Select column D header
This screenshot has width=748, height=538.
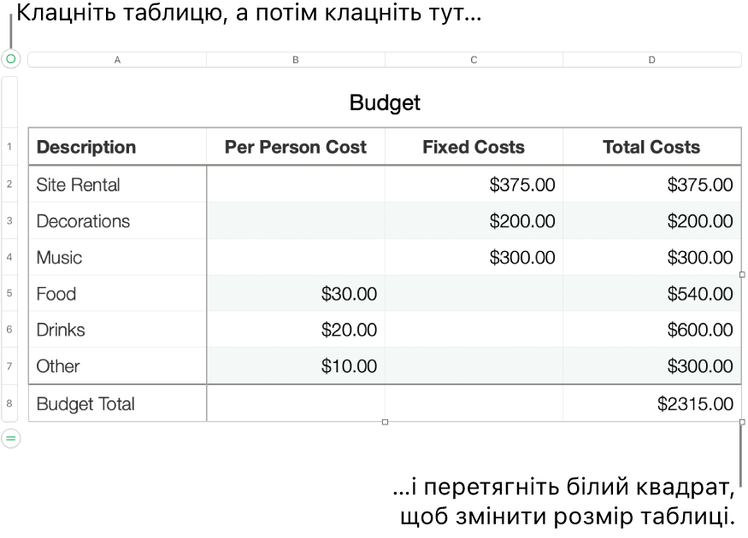point(652,60)
